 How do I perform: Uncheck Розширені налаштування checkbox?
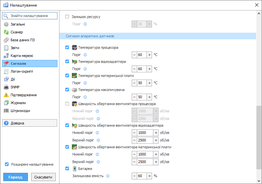tap(7, 164)
